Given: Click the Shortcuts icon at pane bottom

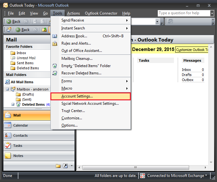Looking at the screenshot, I should pyautogui.click(x=65, y=166).
